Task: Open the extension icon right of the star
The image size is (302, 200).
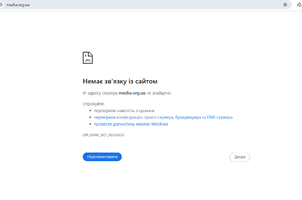Action: click(x=299, y=4)
